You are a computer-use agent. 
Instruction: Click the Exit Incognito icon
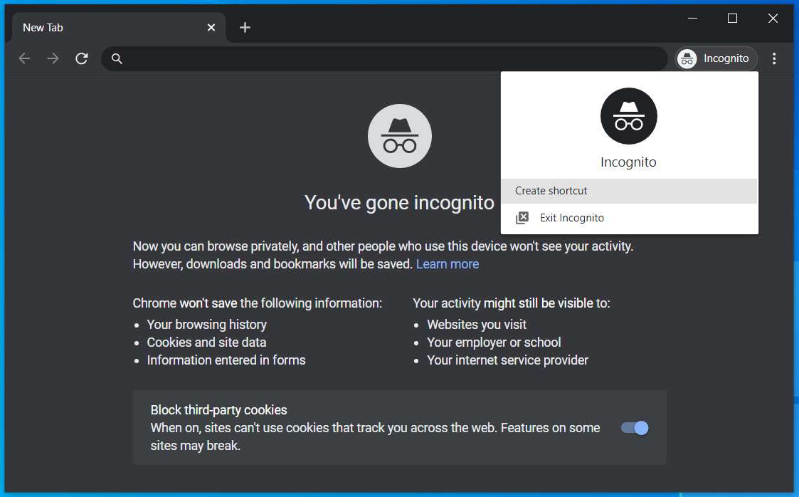coord(522,218)
